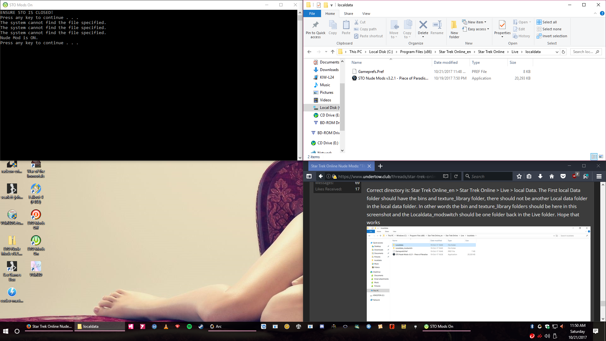Toggle Firefox sidebar button
The width and height of the screenshot is (606, 341).
click(309, 176)
